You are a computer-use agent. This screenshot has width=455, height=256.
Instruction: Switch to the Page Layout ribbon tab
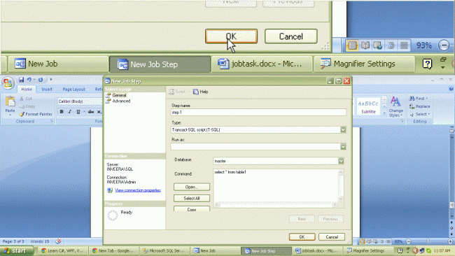tap(73, 90)
